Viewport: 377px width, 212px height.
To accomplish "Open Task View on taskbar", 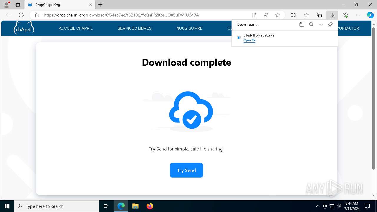I will 106,206.
